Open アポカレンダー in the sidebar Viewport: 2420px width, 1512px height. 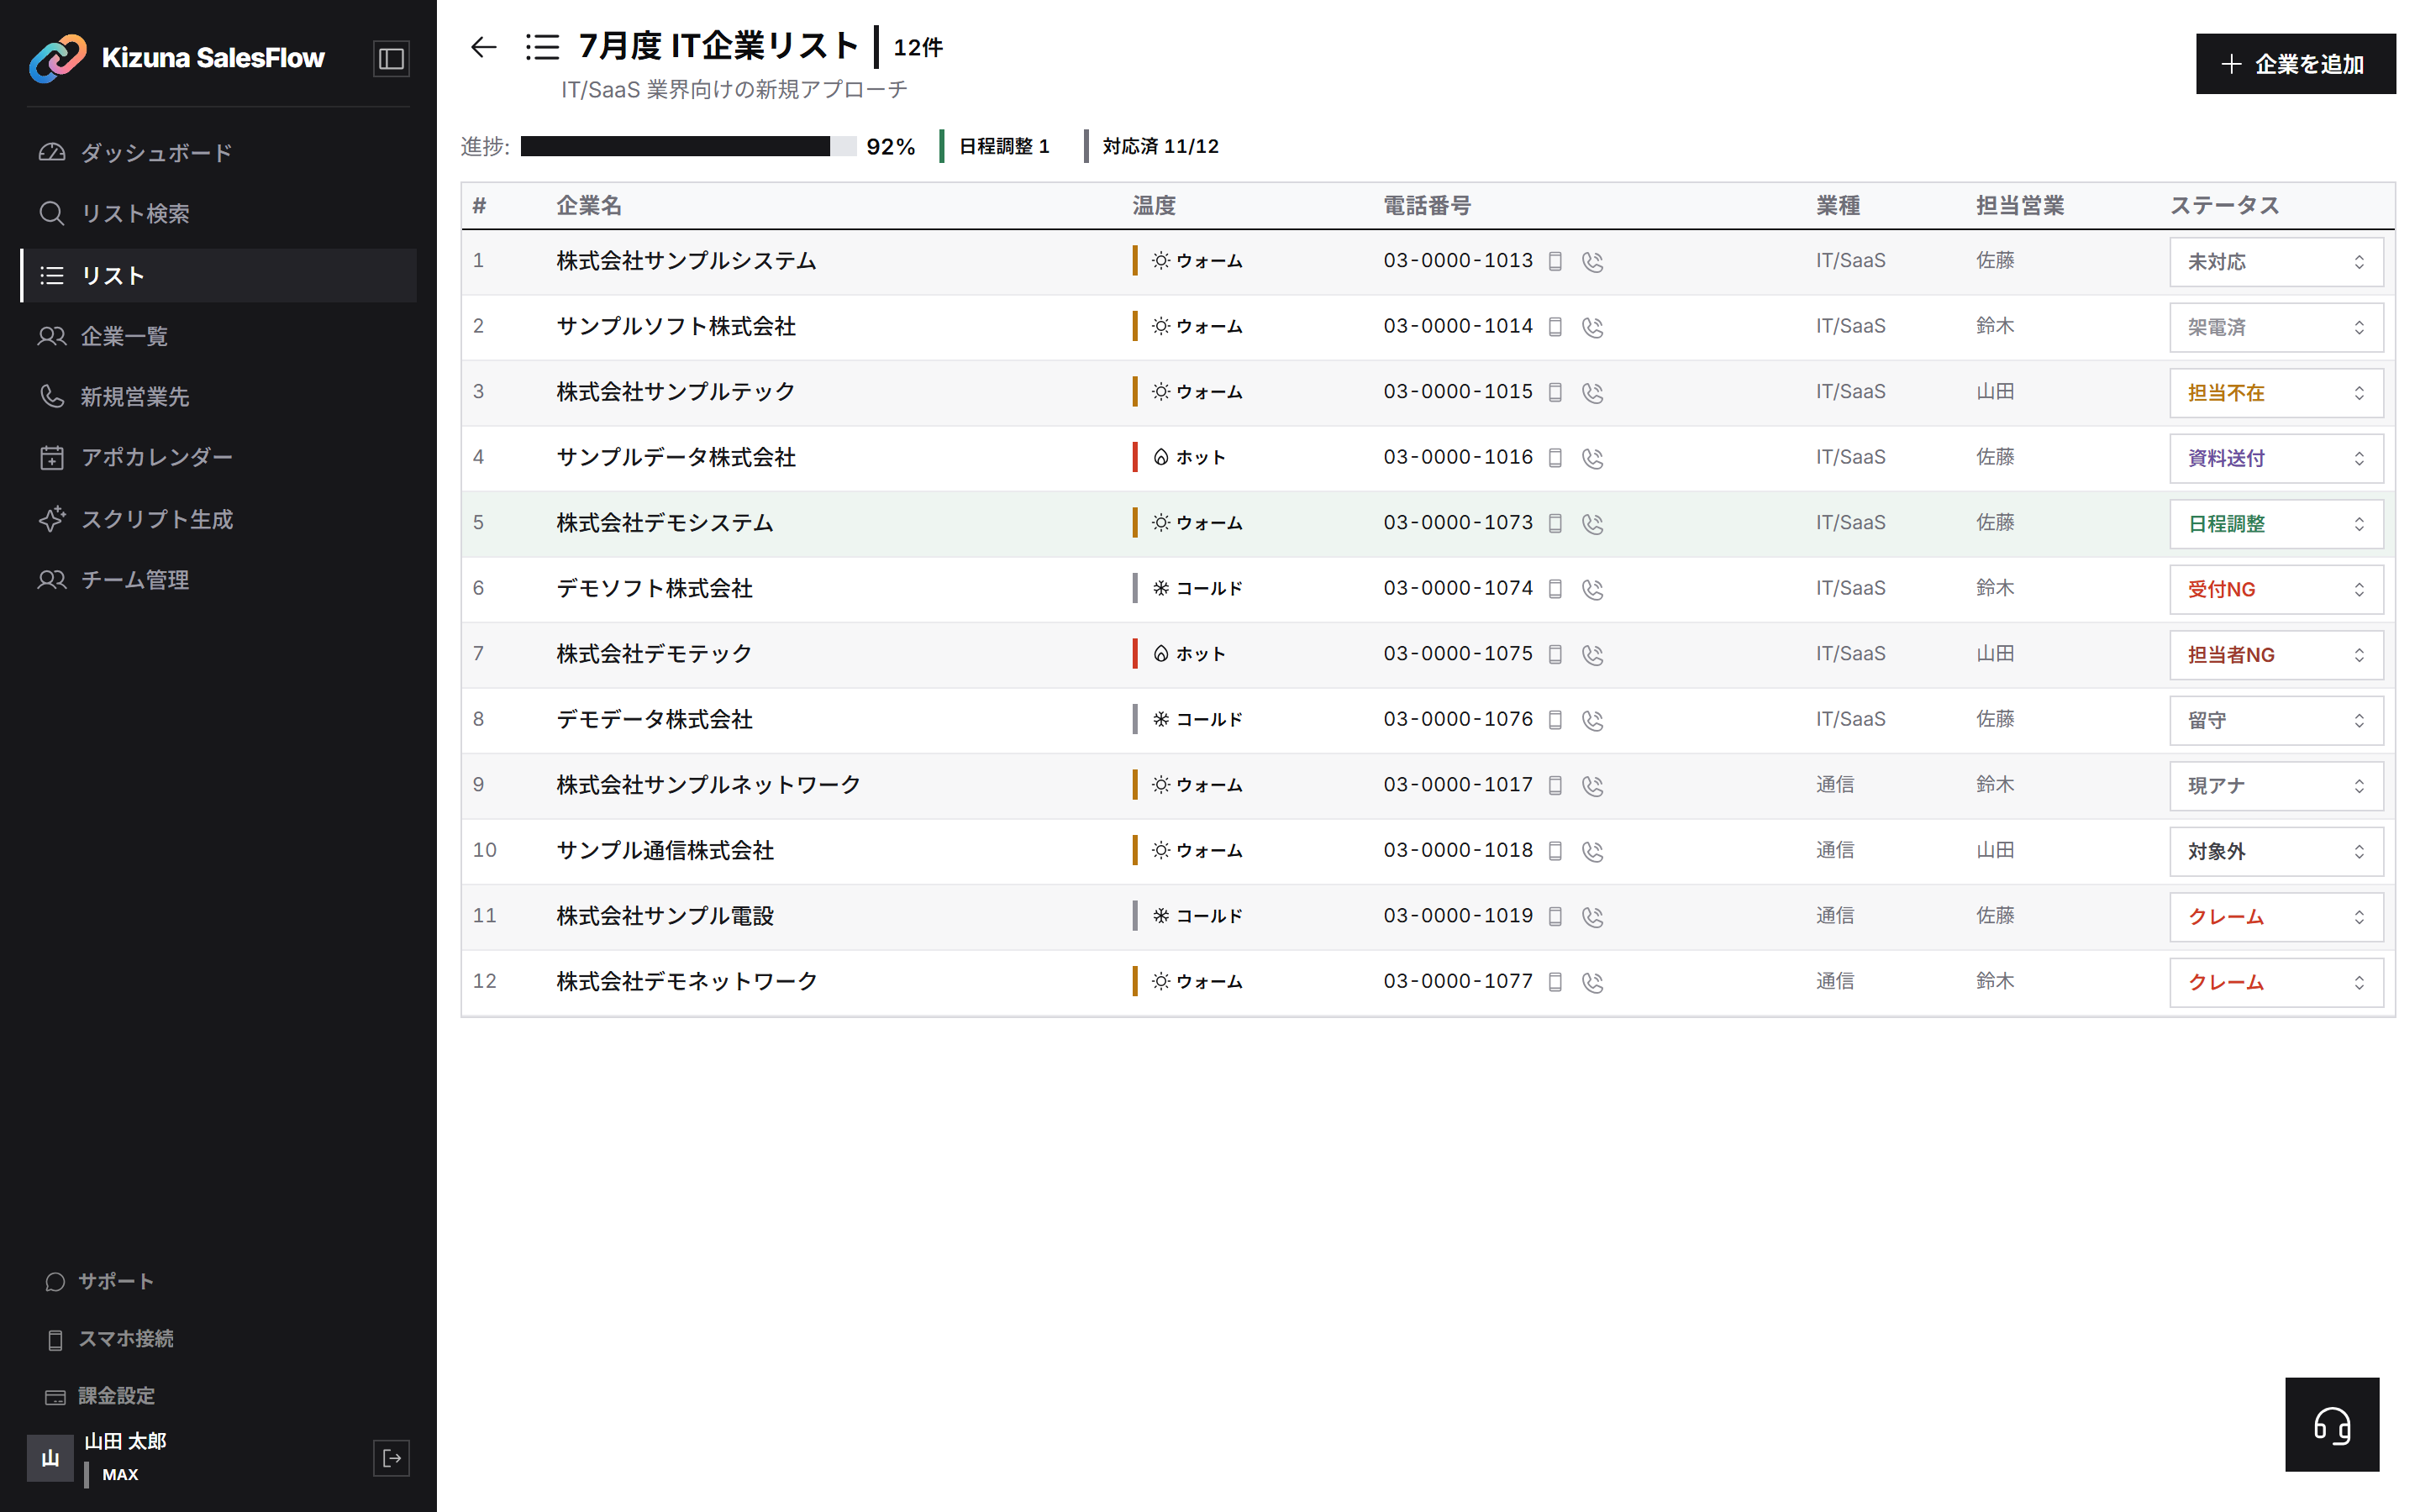coord(219,458)
